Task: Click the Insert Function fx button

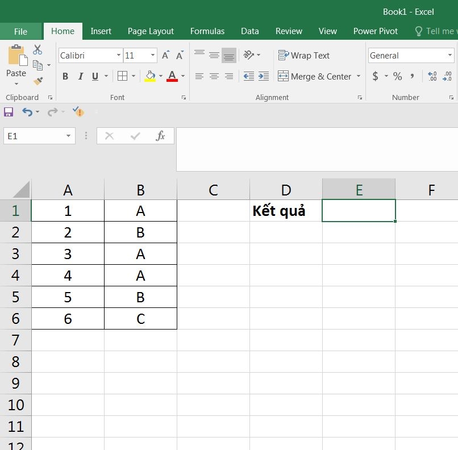Action: (x=160, y=136)
